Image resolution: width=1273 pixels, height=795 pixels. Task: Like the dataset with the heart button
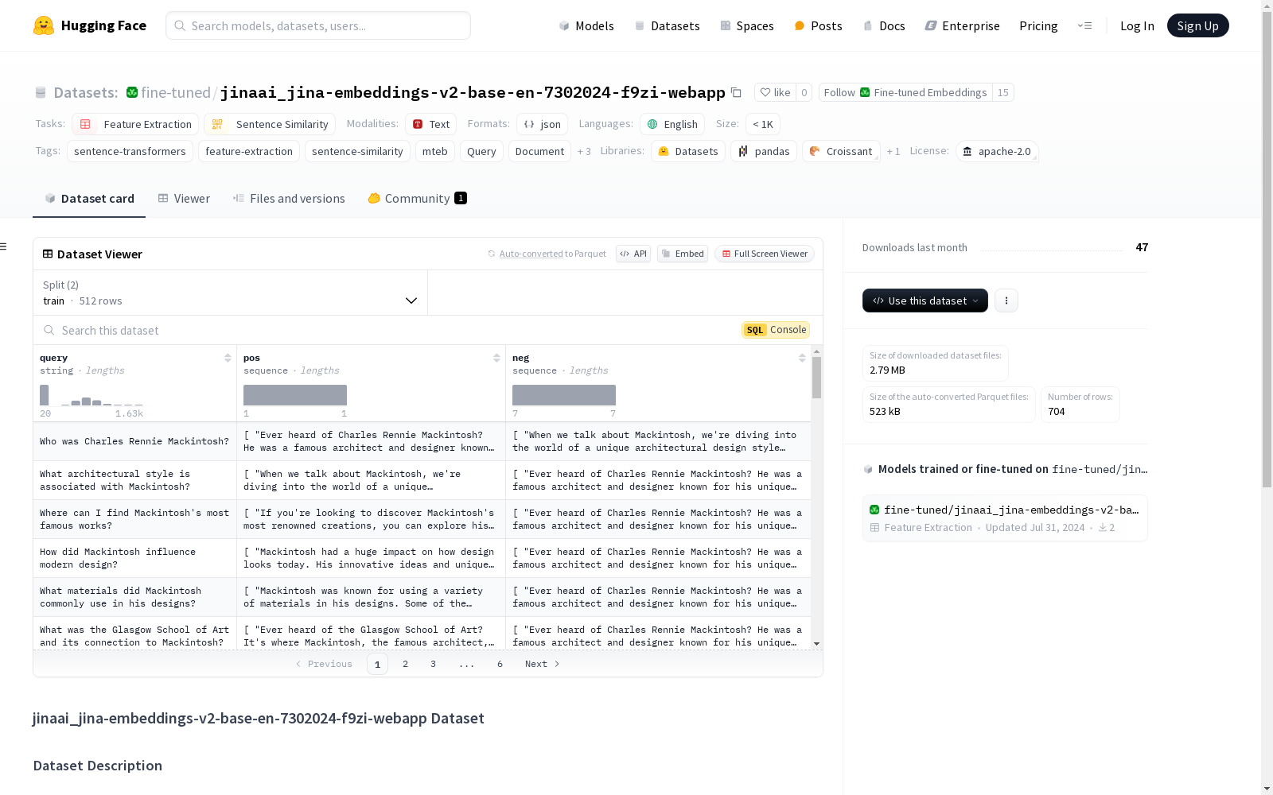coord(775,92)
